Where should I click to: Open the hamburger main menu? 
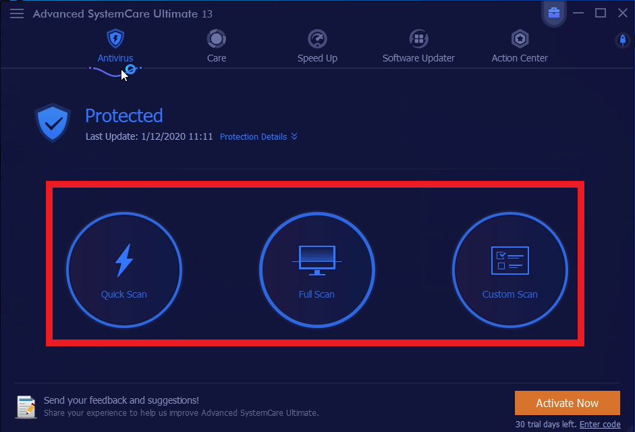point(17,13)
